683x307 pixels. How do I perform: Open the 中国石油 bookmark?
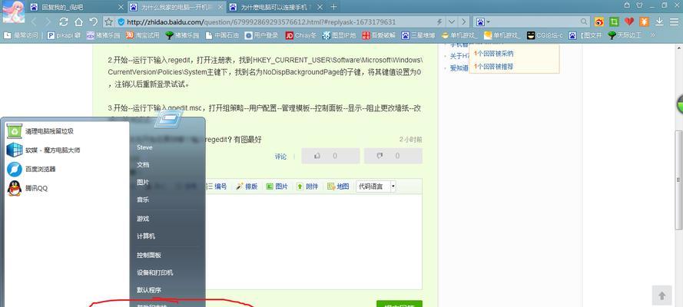point(222,35)
